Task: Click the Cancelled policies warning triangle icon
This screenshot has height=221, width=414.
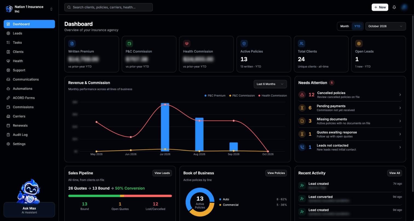Action: click(x=302, y=95)
